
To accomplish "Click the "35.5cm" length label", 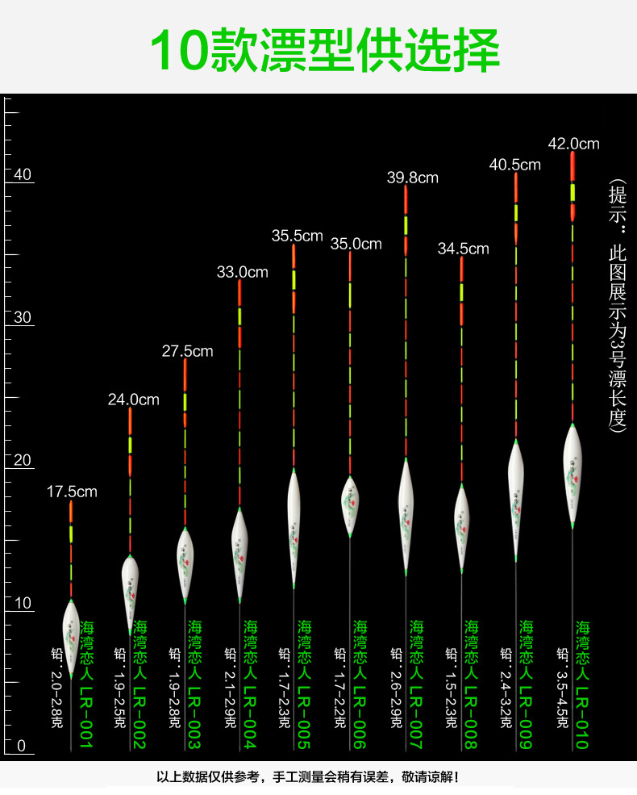I will [298, 236].
